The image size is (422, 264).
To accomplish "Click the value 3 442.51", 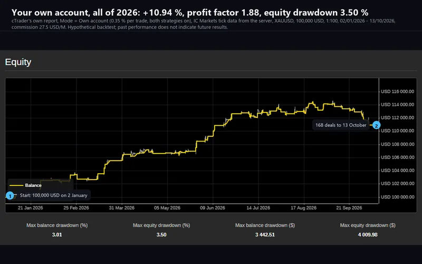I will 265,234.
